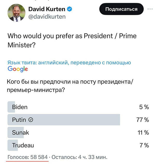Image resolution: width=161 pixels, height=167 pixels.
Task: Click the 77 % result label
Action: (x=143, y=120)
